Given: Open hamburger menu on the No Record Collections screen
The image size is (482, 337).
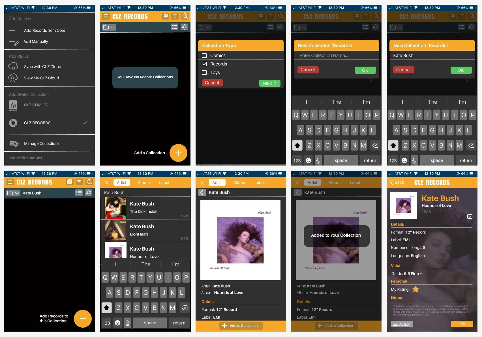Looking at the screenshot, I should point(106,16).
